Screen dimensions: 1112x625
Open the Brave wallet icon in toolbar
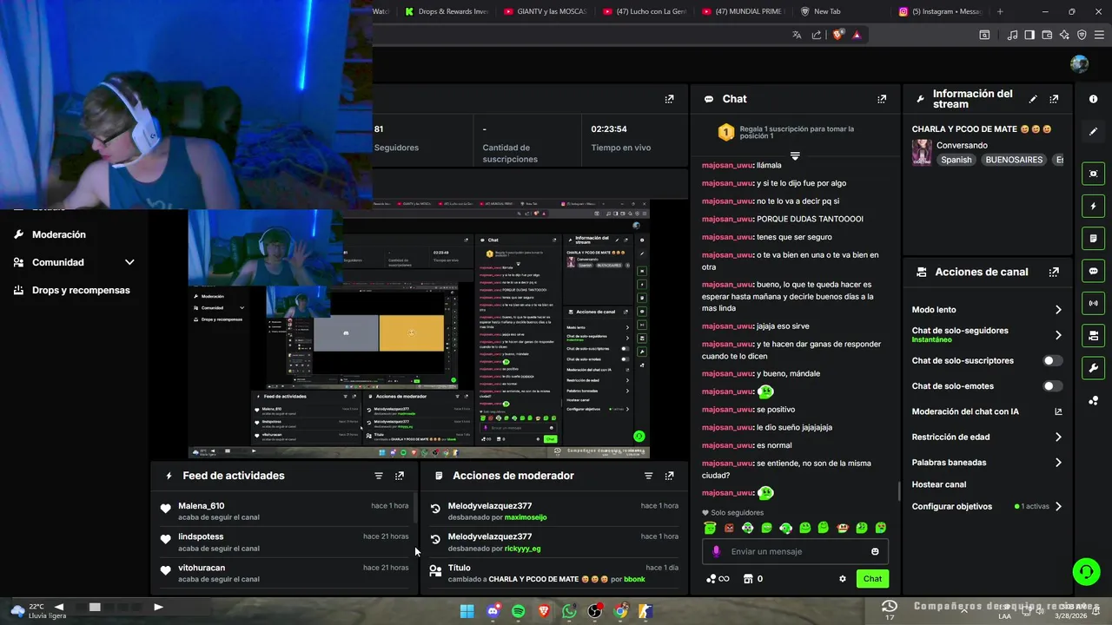(x=1047, y=35)
